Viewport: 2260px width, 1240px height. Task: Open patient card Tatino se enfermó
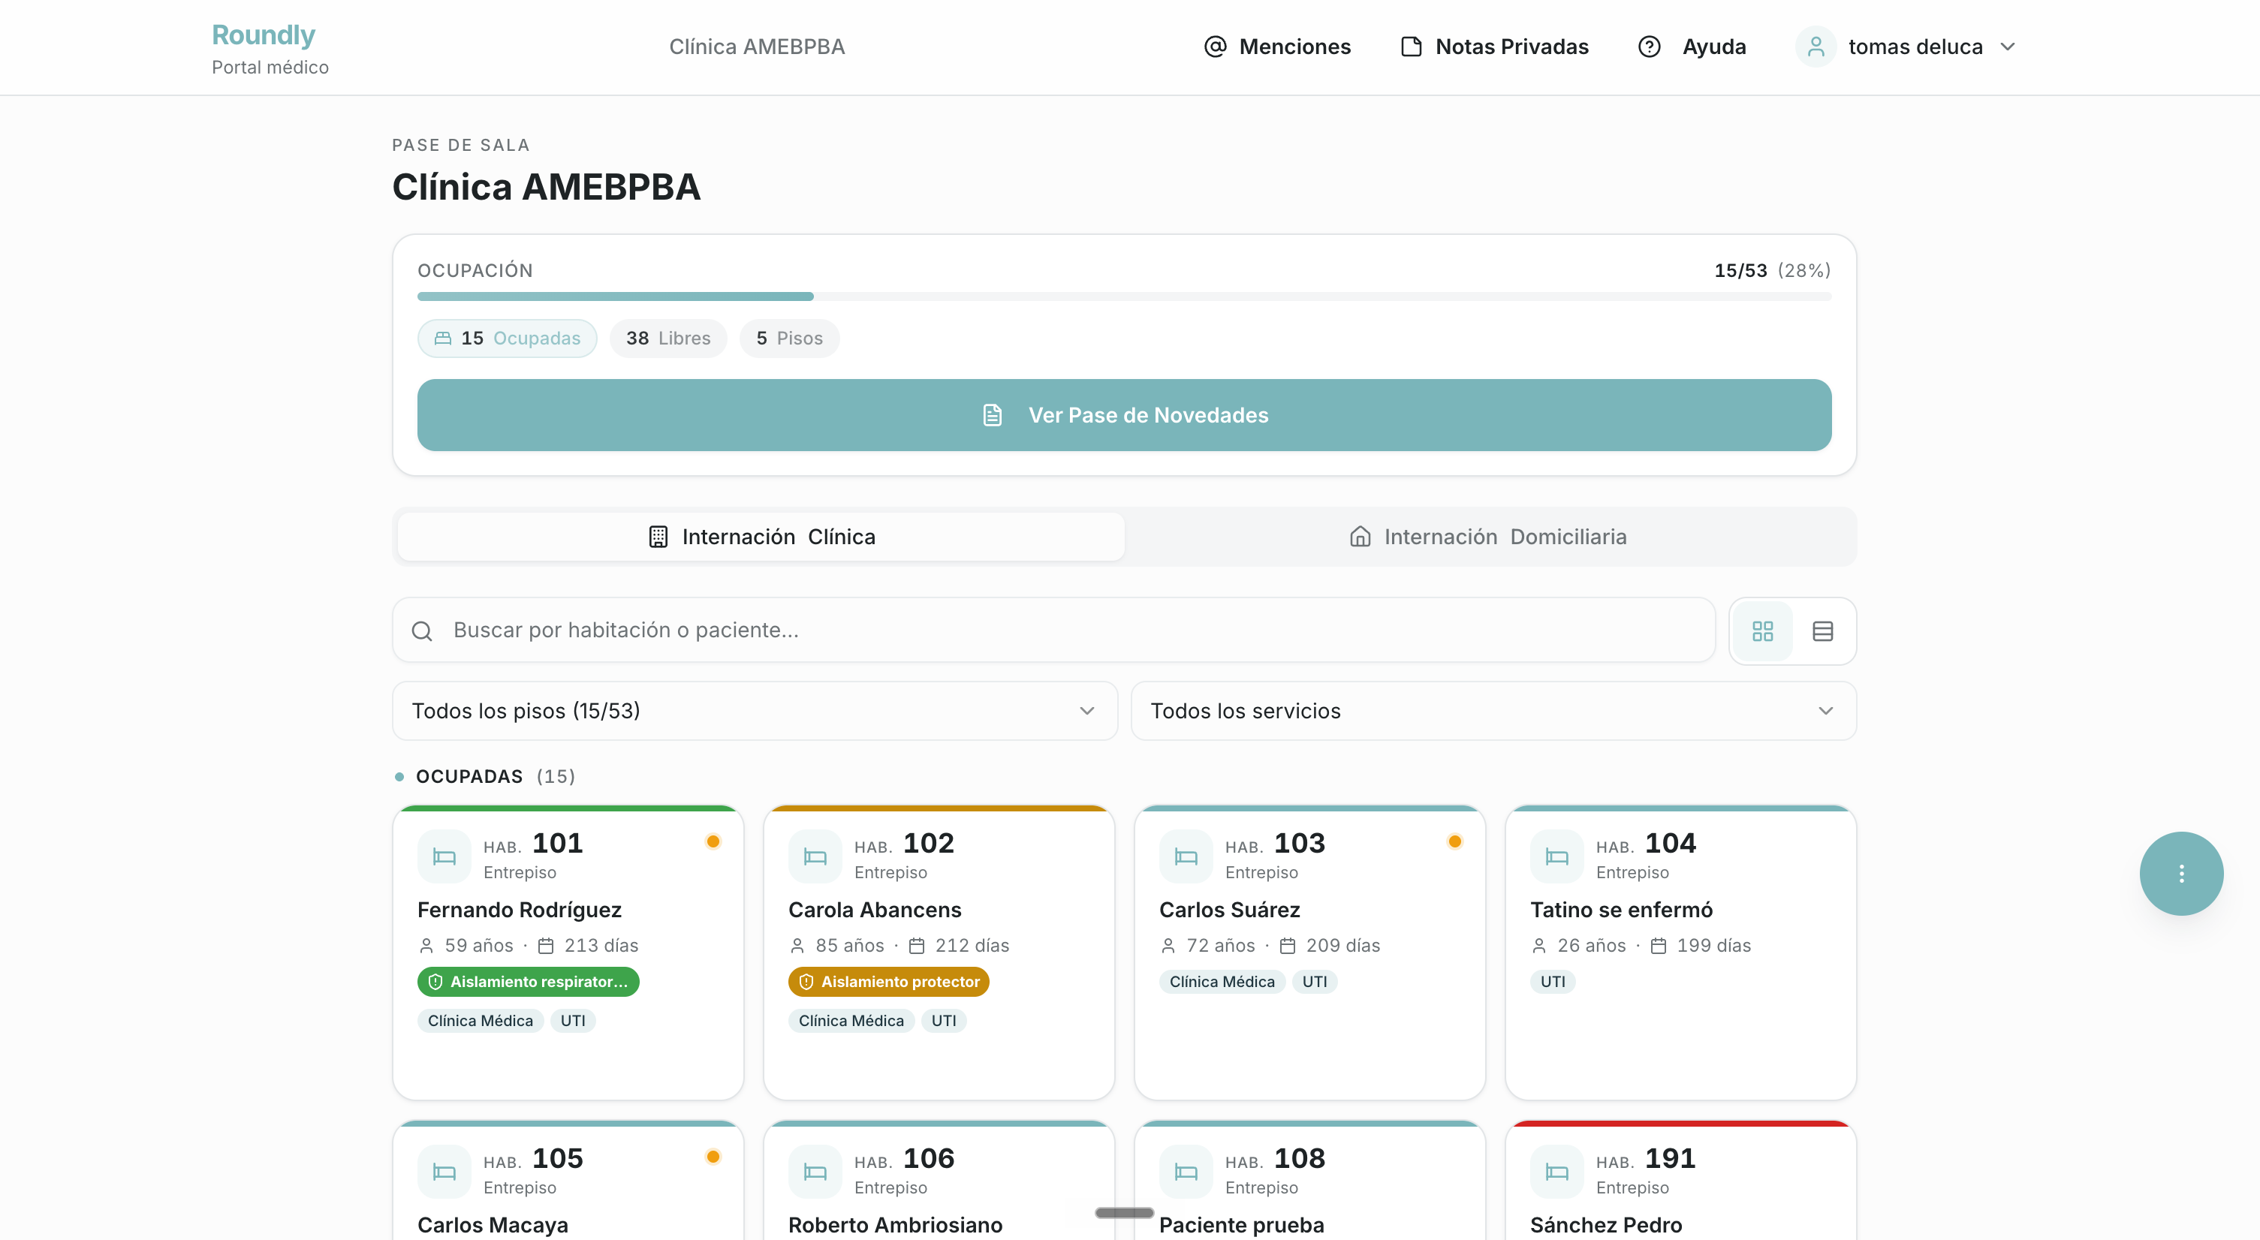(x=1681, y=953)
